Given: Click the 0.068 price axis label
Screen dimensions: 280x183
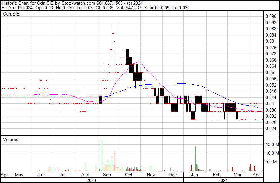Looking at the screenshot, I should (271, 60).
